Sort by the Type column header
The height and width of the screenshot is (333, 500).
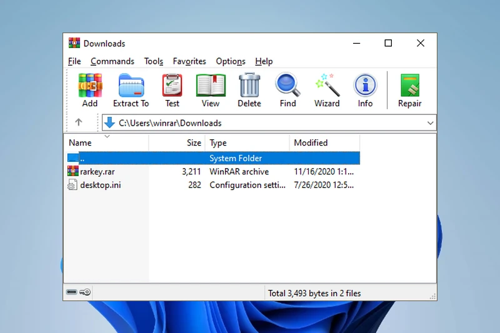(x=247, y=142)
